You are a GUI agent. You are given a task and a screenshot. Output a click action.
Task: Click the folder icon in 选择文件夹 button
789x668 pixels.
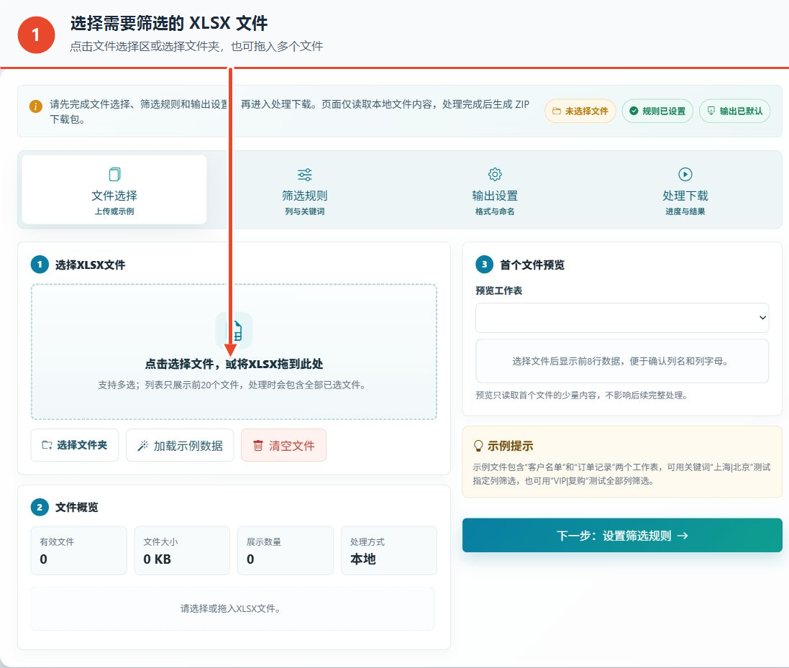click(47, 445)
